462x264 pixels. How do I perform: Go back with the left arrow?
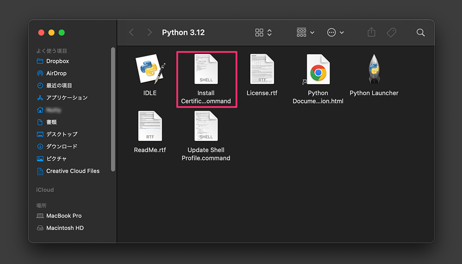(131, 32)
